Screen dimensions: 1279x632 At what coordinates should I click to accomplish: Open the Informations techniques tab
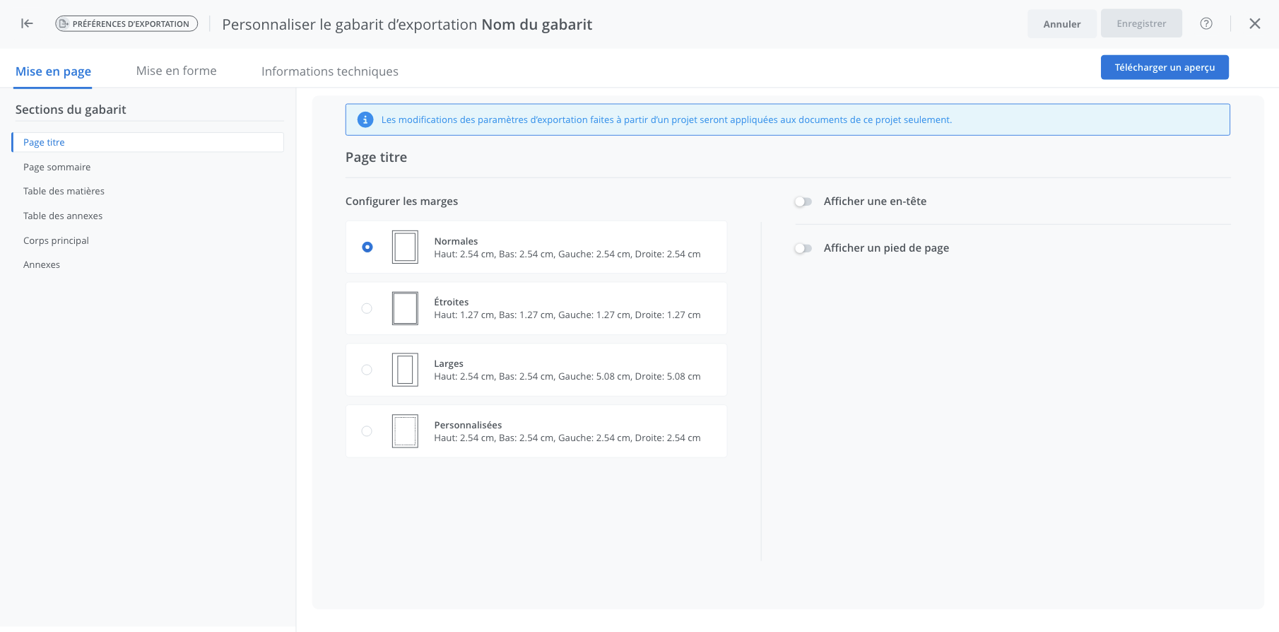(329, 71)
